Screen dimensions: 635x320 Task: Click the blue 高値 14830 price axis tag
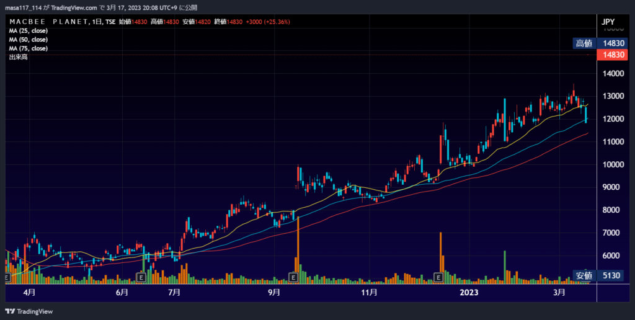click(x=600, y=43)
